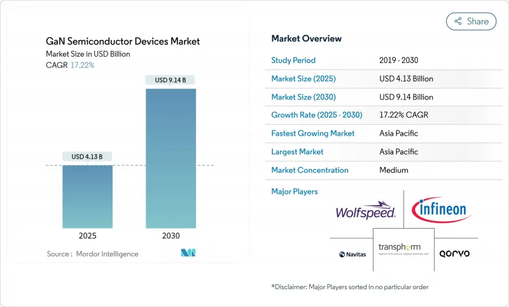The width and height of the screenshot is (509, 307).
Task: Click the Source: Mordor Intelligence text
Action: 92,254
